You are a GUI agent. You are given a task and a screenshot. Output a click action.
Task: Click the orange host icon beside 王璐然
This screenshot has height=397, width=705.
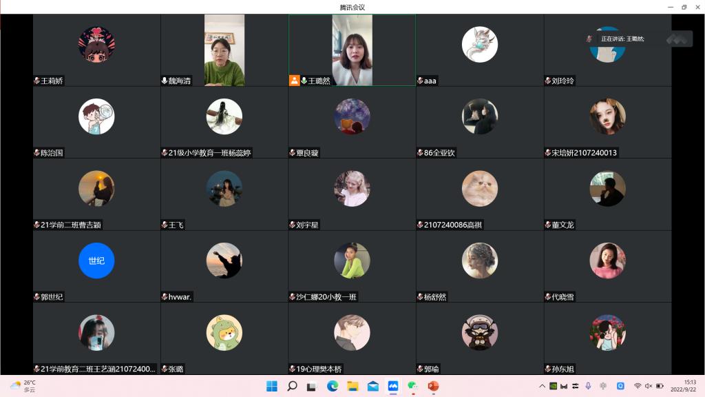pyautogui.click(x=294, y=81)
